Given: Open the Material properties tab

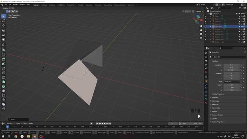Looking at the screenshot, I should point(206,103).
